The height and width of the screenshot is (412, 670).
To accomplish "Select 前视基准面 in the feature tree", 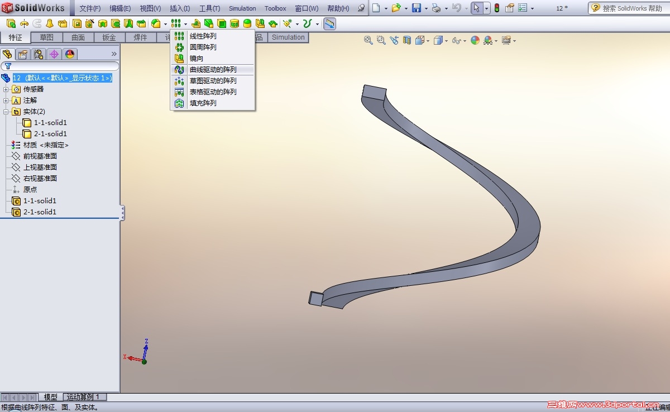I will tap(40, 156).
